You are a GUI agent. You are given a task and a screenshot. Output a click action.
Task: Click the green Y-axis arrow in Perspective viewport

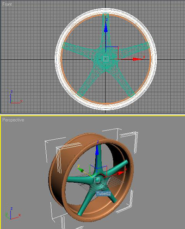[x=80, y=170]
